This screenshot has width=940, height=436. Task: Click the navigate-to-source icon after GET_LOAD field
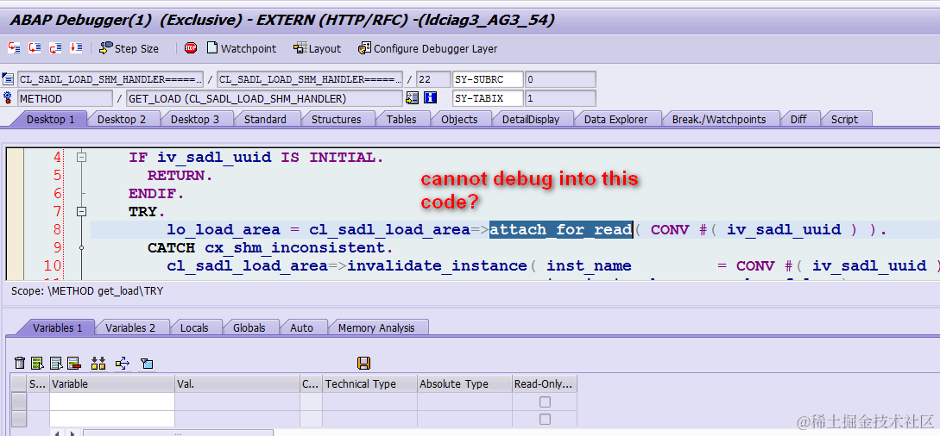click(x=412, y=97)
